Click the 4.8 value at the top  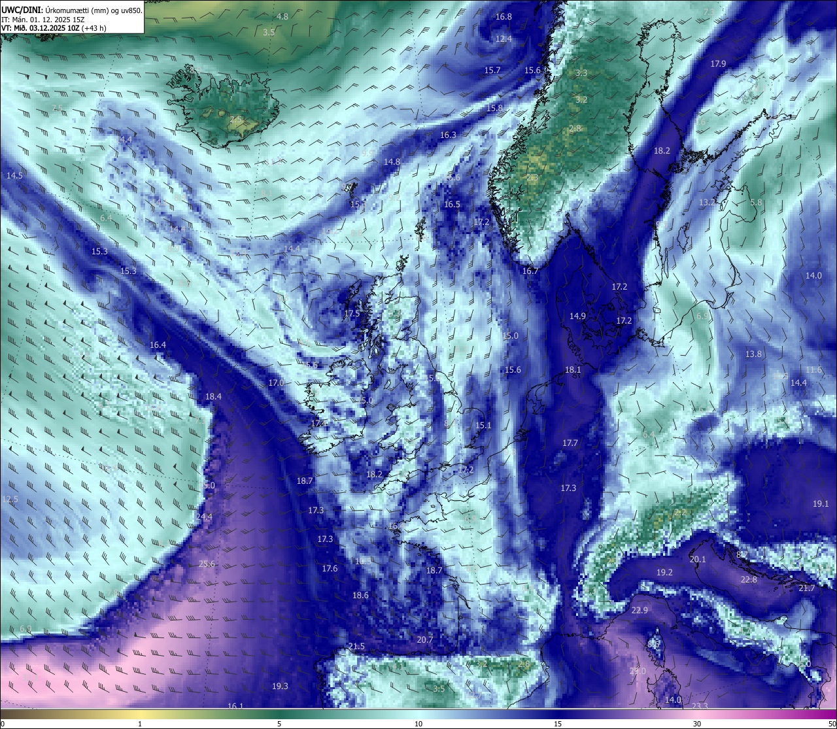pos(282,17)
